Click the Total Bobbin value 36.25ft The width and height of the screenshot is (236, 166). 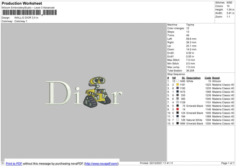coord(190,71)
